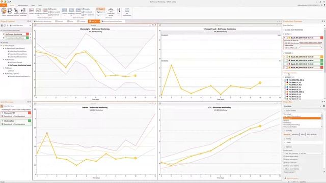This screenshot has width=326, height=183.
Task: Collapse the Finished batches section
Action: click(x=284, y=53)
